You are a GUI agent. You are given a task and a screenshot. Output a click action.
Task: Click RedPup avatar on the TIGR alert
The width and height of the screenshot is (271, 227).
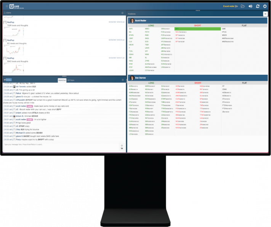5,23
